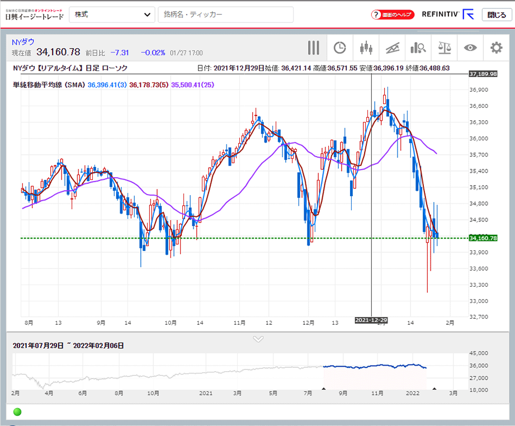515x426 pixels.
Task: Click the 閉じる close button
Action: [x=496, y=15]
